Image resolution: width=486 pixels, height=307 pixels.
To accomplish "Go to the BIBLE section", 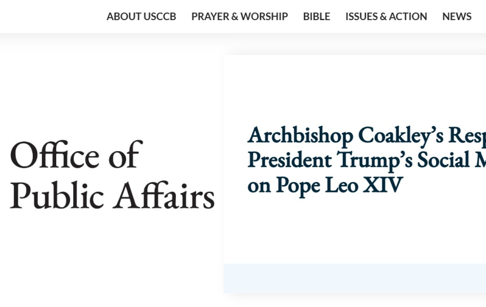I will click(316, 17).
